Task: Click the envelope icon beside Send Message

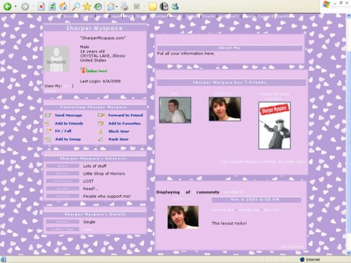Action: coord(48,115)
